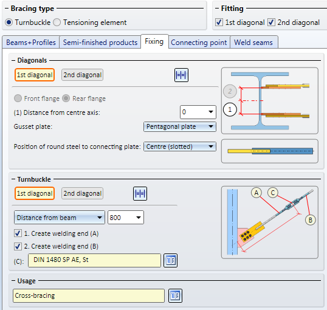Toggle Create welding end (A) checkbox

(18, 233)
